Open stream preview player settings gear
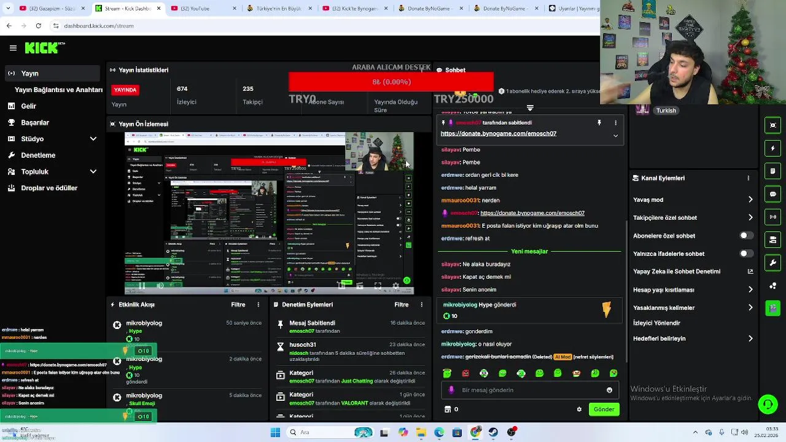786x442 pixels. coord(396,285)
